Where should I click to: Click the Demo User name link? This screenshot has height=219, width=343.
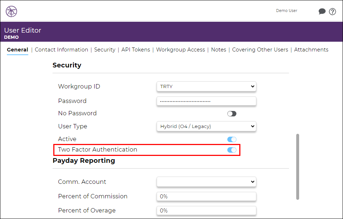pos(286,11)
